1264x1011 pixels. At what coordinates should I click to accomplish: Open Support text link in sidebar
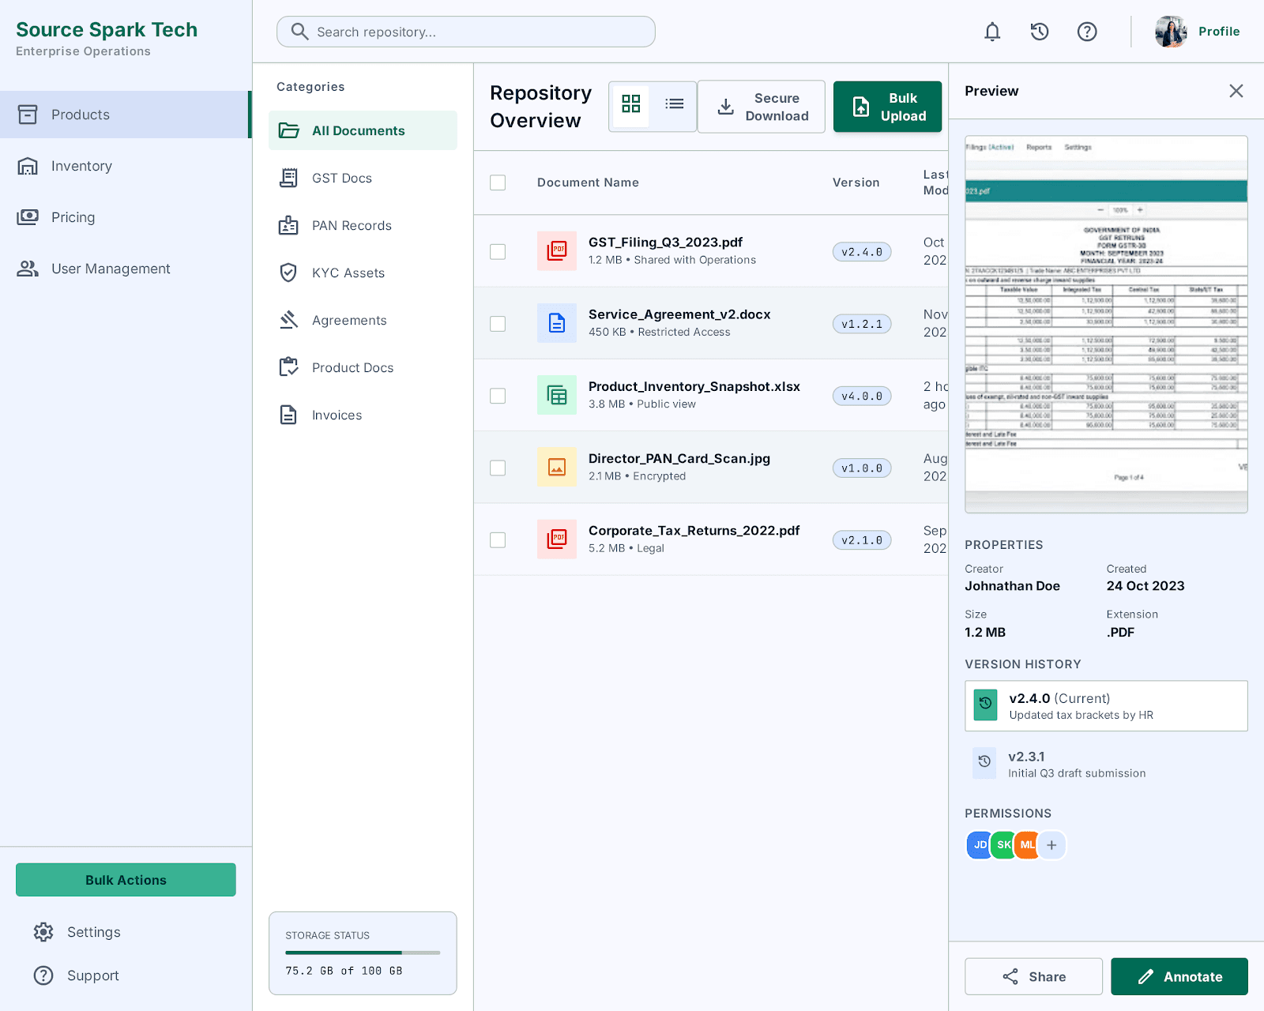[x=93, y=975]
